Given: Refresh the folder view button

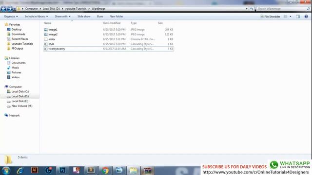Looking at the screenshot, I should 252,9.
